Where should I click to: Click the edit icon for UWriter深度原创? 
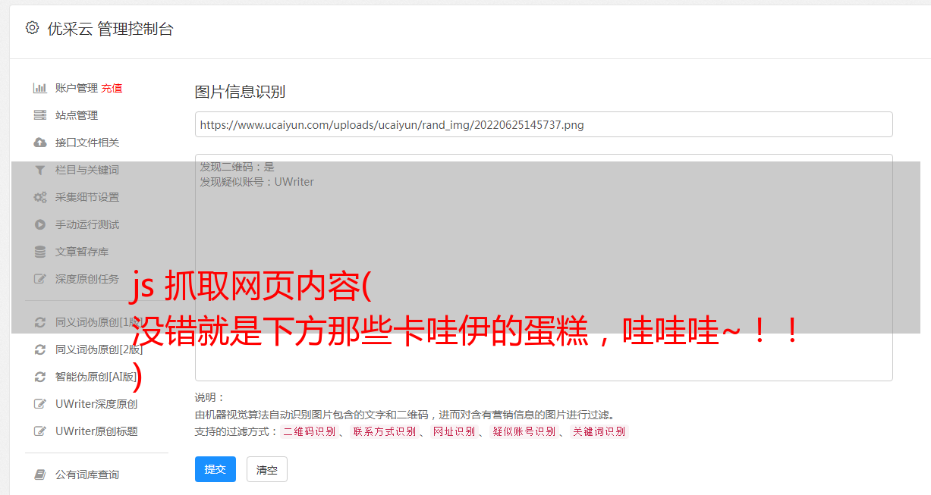40,404
